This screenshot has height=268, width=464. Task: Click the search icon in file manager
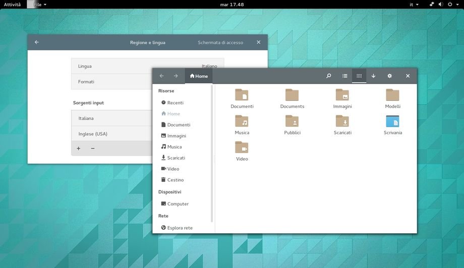pos(329,76)
